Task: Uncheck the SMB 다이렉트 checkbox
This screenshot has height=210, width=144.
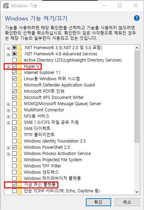Action: [x=14, y=129]
